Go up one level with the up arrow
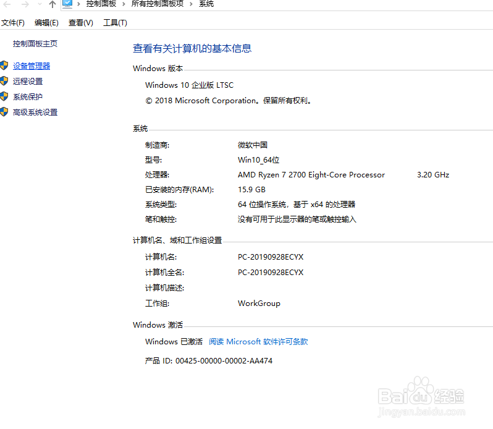Image resolution: width=493 pixels, height=429 pixels. pyautogui.click(x=53, y=4)
